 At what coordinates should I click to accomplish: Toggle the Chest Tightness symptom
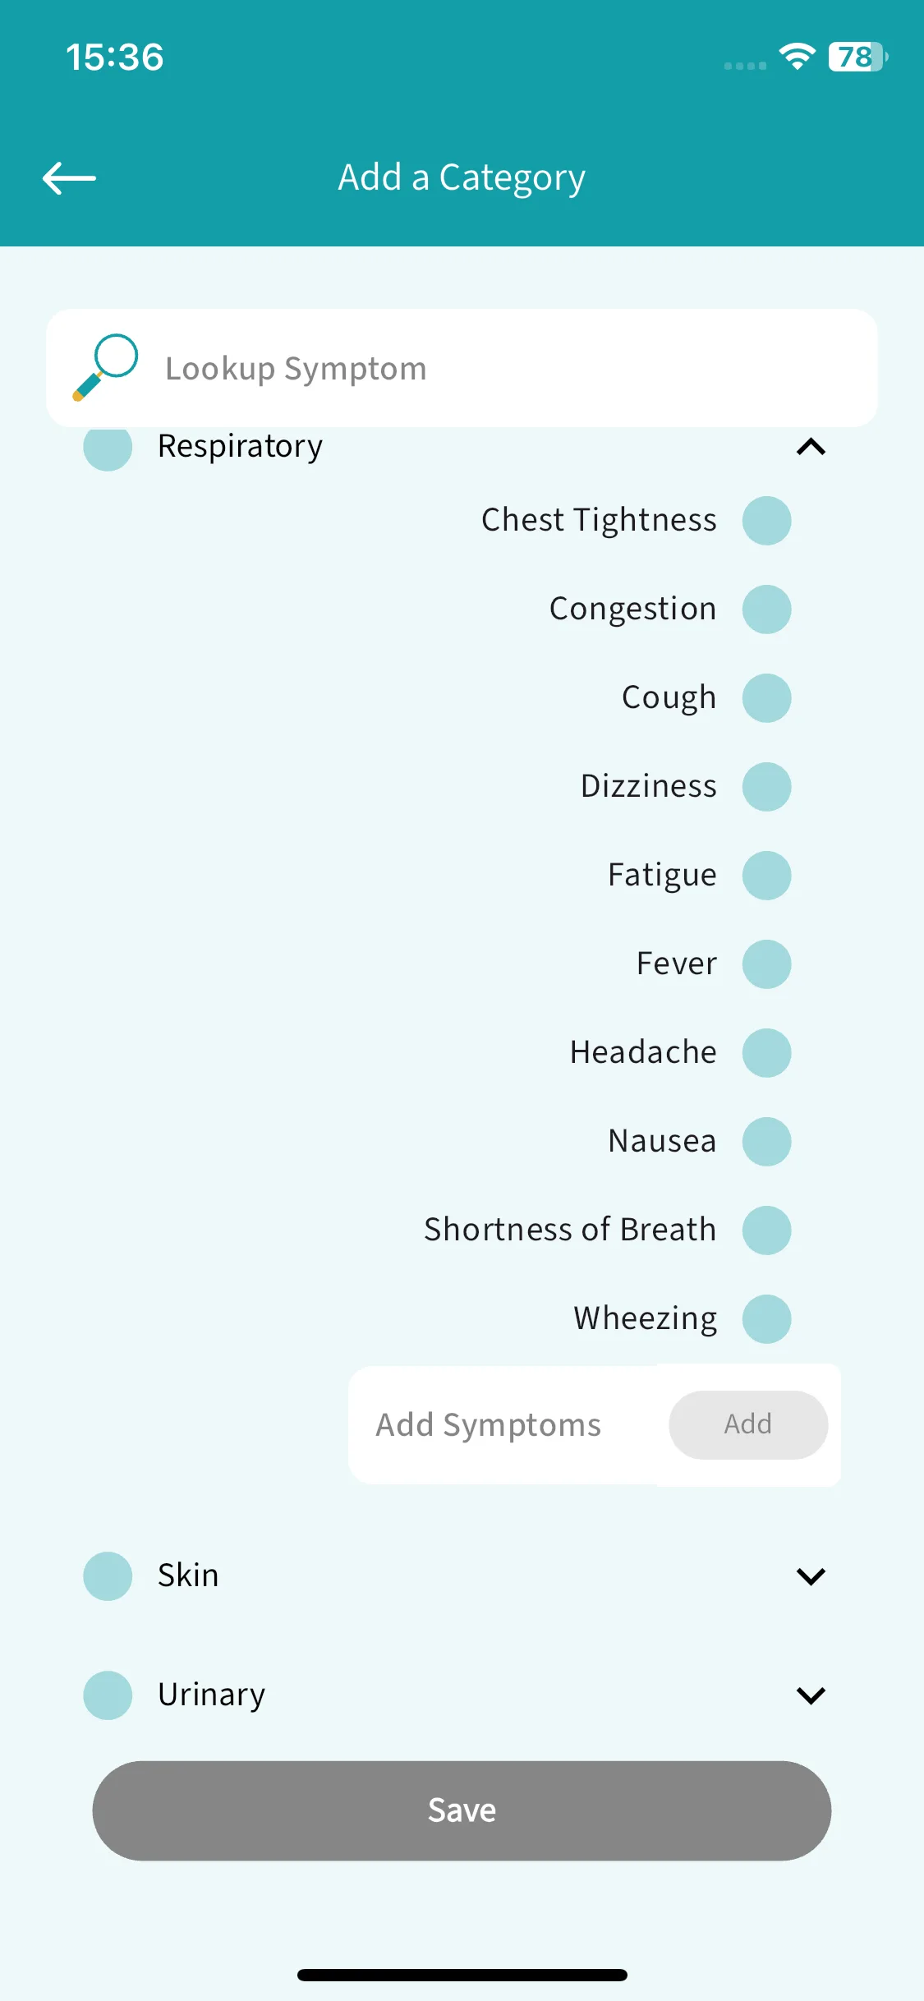767,521
